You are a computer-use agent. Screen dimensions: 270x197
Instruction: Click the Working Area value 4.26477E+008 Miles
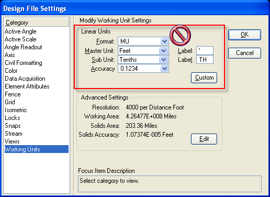(x=151, y=116)
